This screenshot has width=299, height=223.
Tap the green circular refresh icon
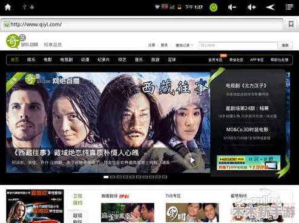214,7
